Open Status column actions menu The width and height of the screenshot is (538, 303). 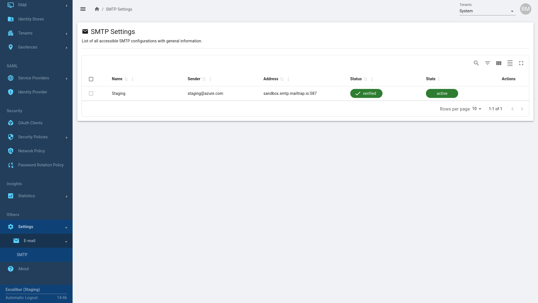coord(372,79)
